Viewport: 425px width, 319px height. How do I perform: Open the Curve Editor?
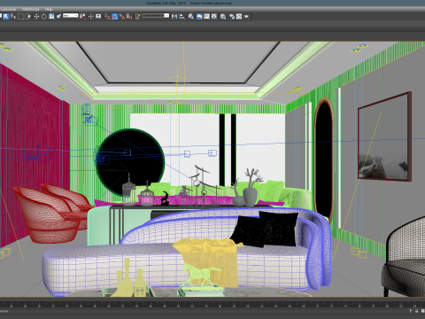click(x=206, y=16)
